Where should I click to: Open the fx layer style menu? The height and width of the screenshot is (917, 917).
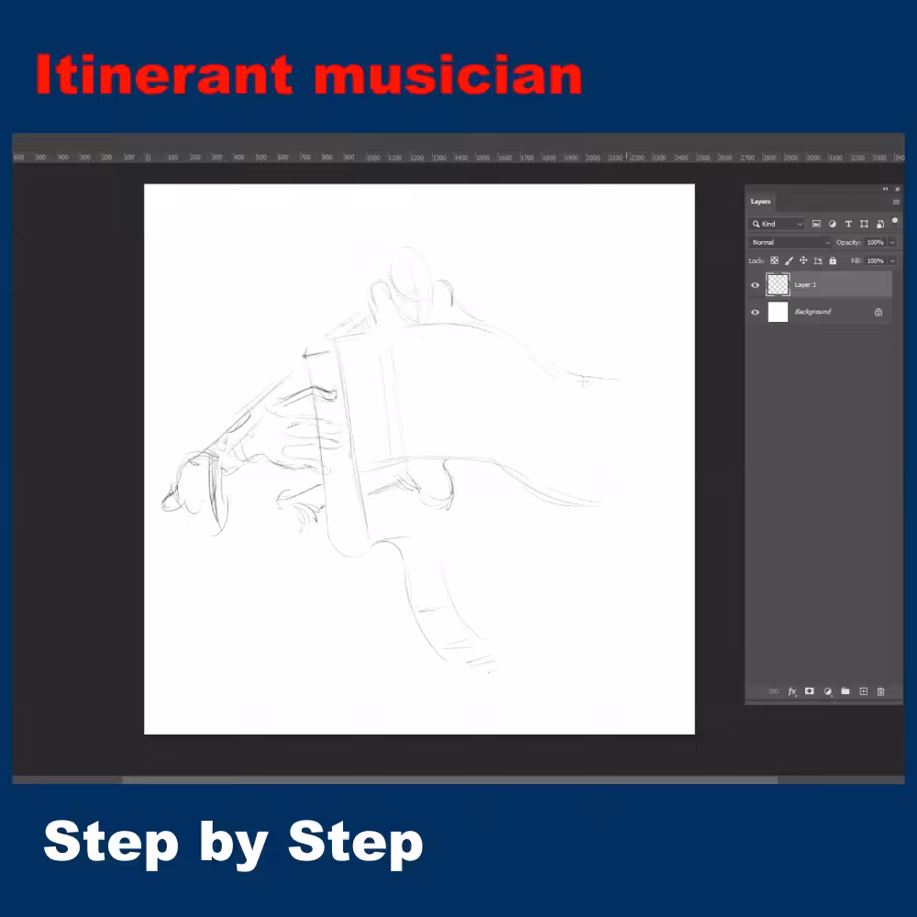point(792,691)
